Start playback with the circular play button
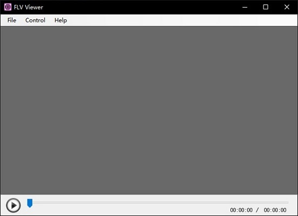 [x=13, y=205]
